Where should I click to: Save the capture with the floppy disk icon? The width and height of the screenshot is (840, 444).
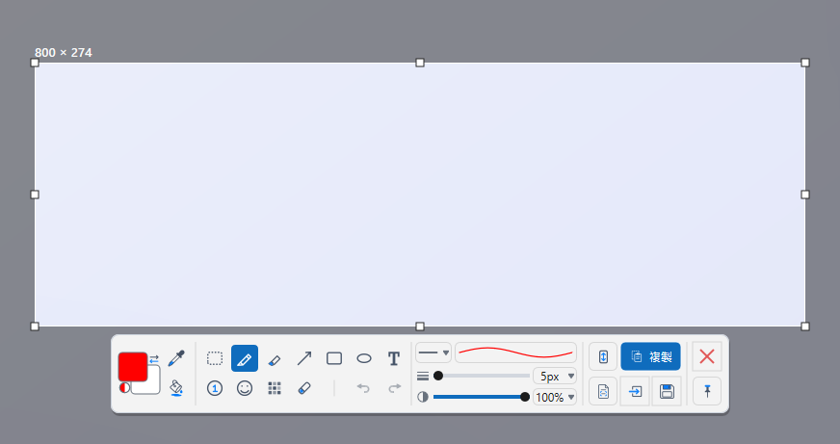(x=667, y=392)
